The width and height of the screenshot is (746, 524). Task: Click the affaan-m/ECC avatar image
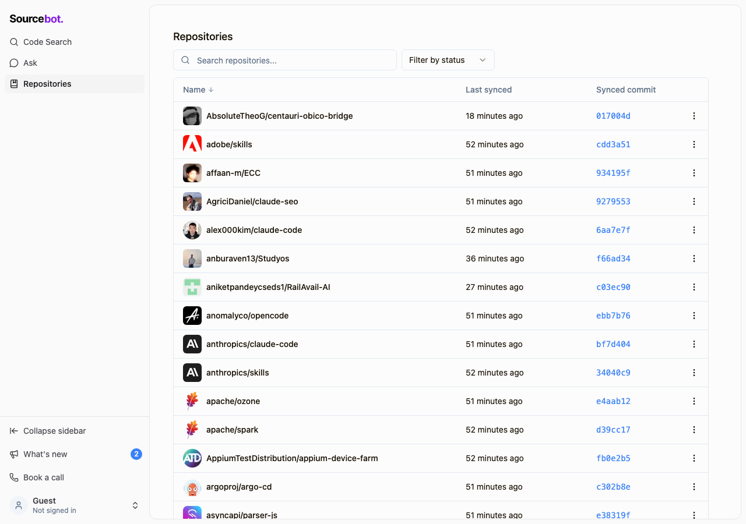[x=192, y=173]
